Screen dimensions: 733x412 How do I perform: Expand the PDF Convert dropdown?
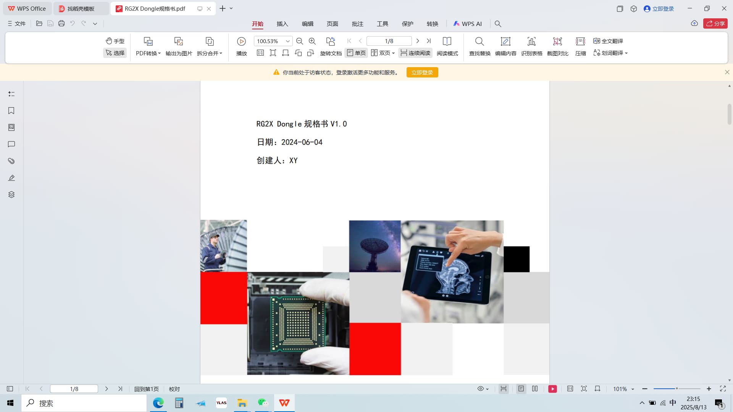click(x=148, y=53)
